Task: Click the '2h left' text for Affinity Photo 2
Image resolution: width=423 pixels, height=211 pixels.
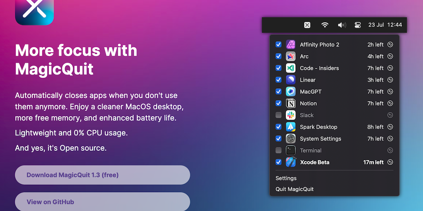Action: tap(375, 45)
